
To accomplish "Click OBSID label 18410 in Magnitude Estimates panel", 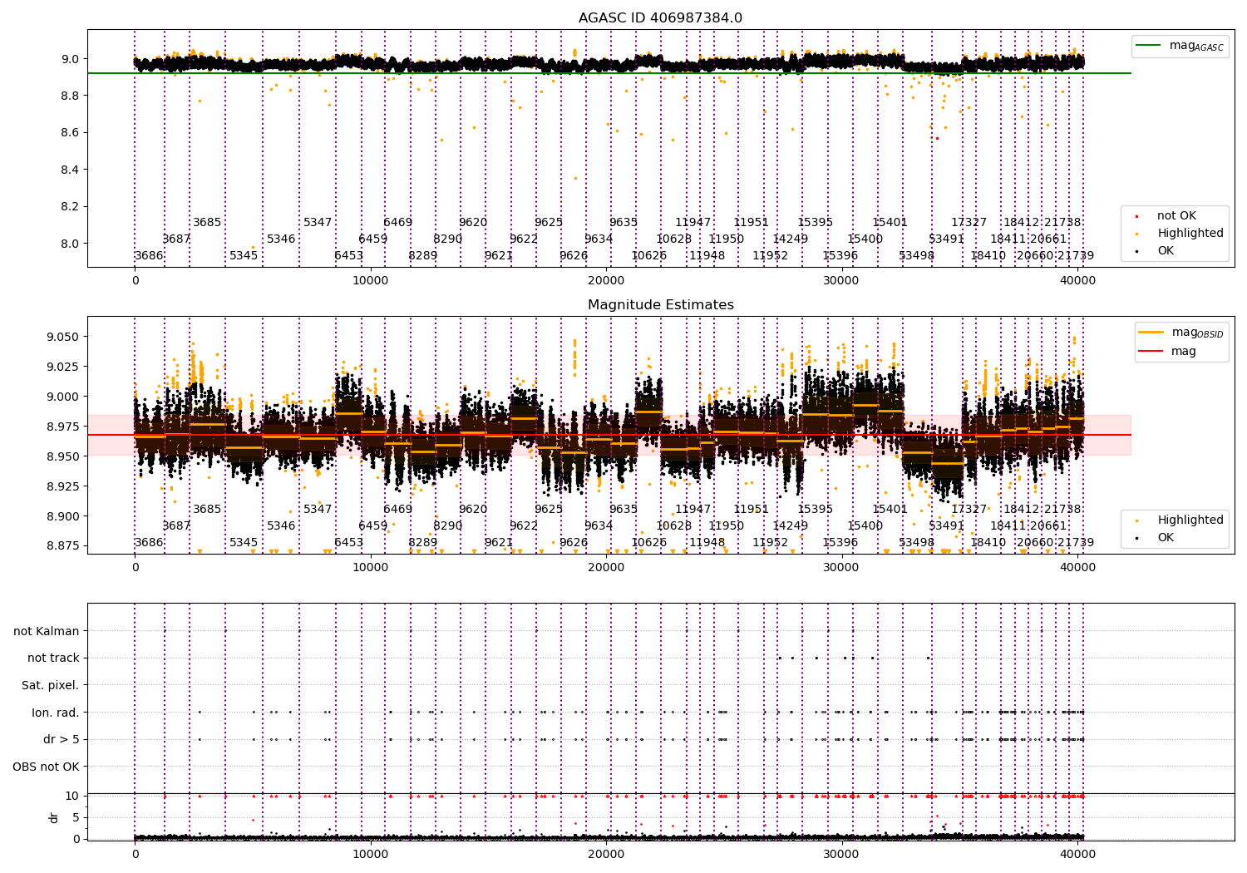I will click(988, 542).
